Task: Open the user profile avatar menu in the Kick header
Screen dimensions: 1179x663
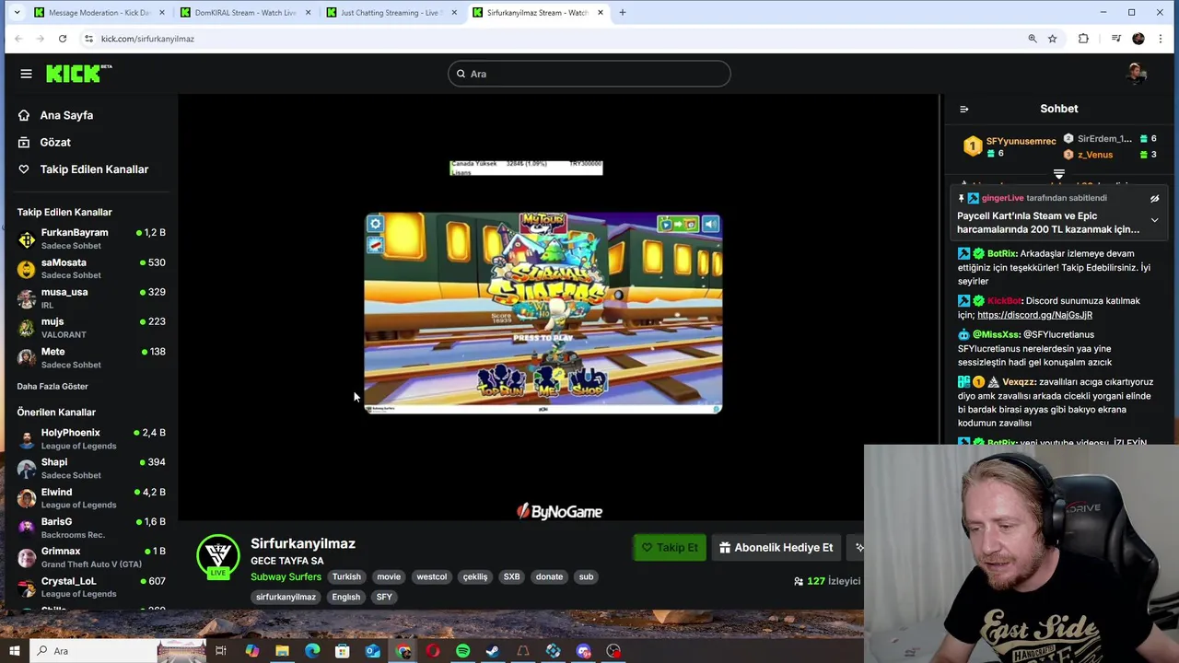Action: click(x=1137, y=74)
